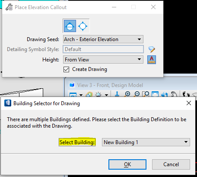Click OK in Building Selector dialog

pos(127,164)
